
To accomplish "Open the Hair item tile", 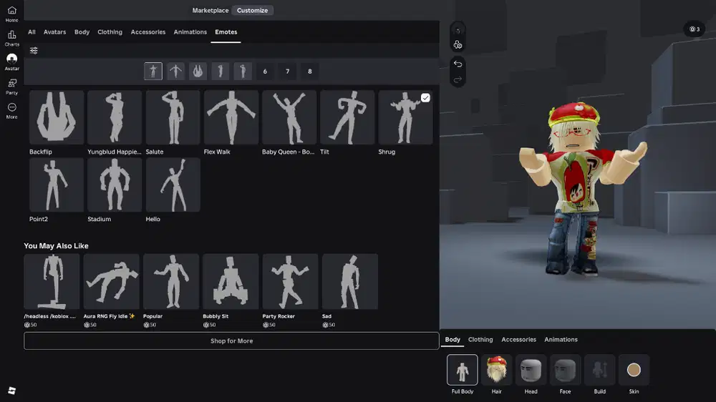I will coord(496,371).
